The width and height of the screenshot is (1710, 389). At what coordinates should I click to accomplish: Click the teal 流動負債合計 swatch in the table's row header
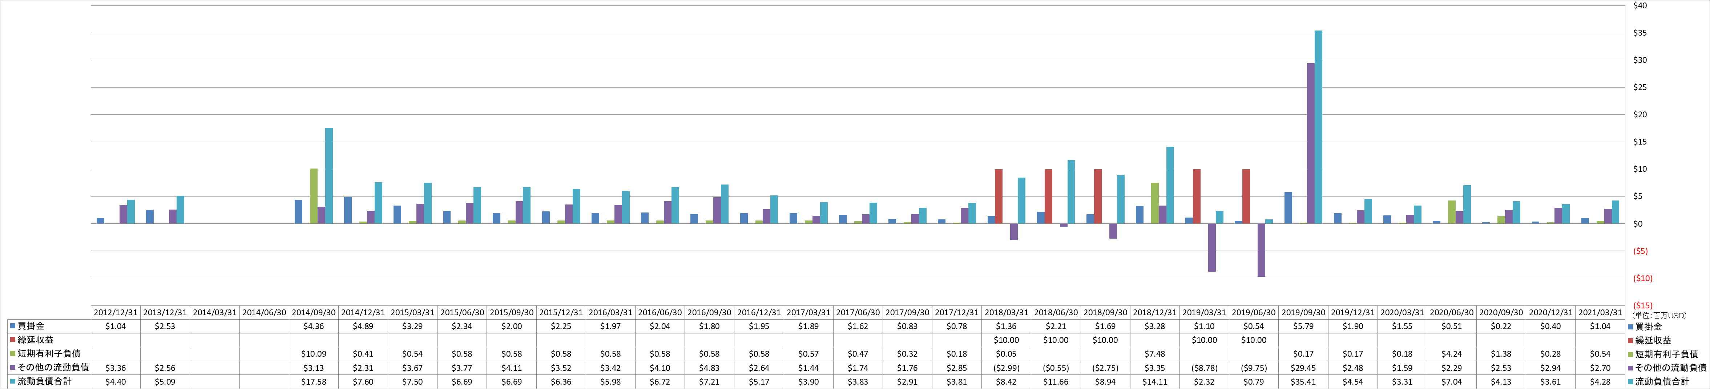pyautogui.click(x=13, y=382)
